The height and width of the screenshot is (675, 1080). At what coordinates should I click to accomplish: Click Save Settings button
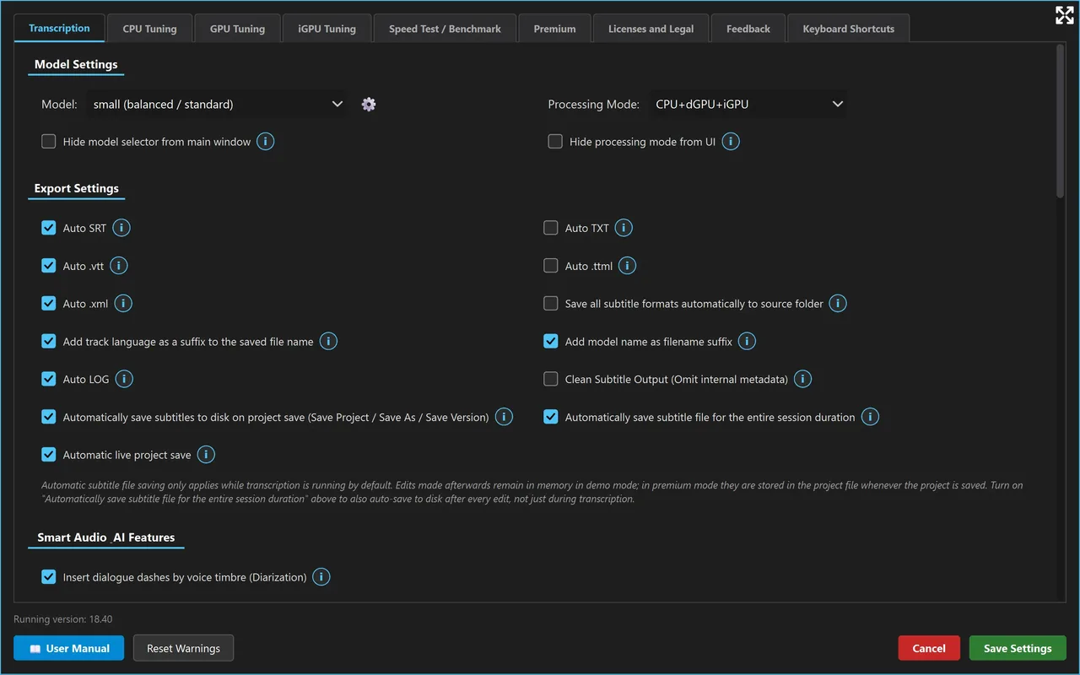pos(1018,648)
